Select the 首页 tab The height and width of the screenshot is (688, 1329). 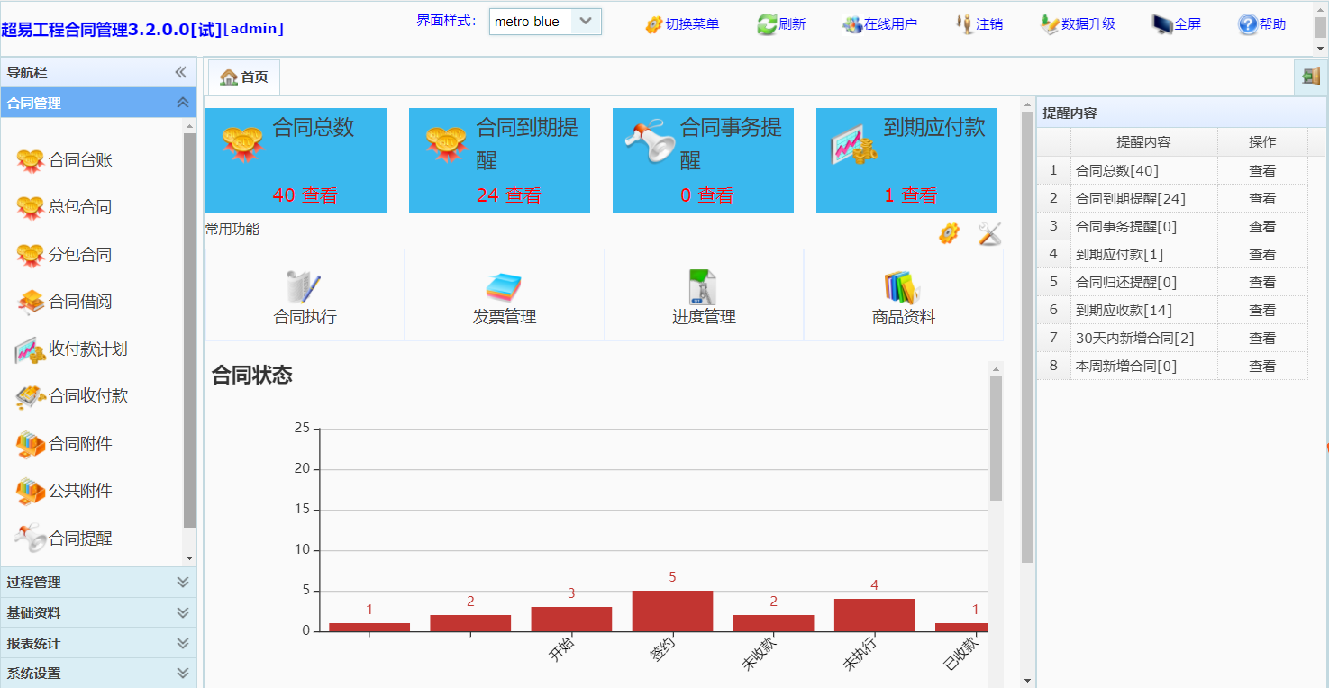pyautogui.click(x=244, y=77)
